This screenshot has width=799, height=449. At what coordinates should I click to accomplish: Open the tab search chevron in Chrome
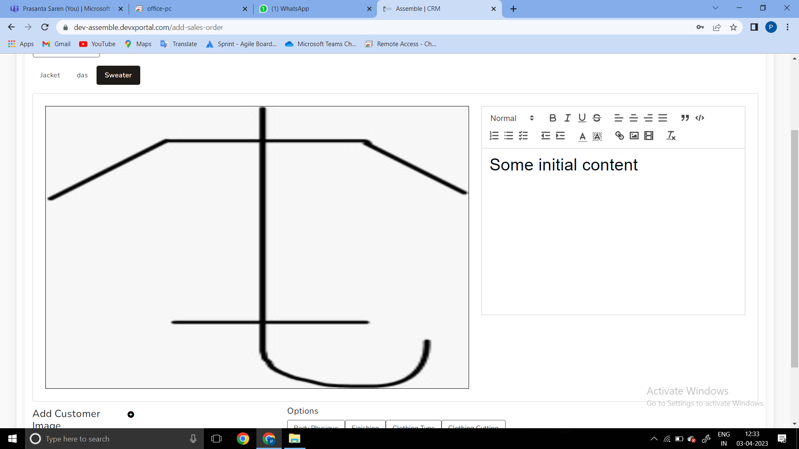[x=715, y=8]
